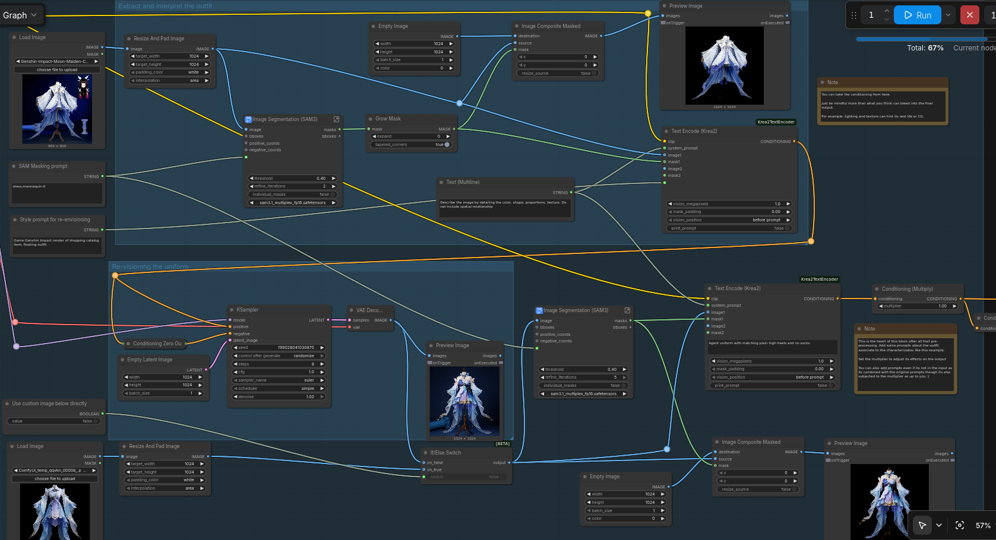This screenshot has width=996, height=540.
Task: Expand the upper Image Segmentation (SAM3) node with its corner icon
Action: (336, 119)
